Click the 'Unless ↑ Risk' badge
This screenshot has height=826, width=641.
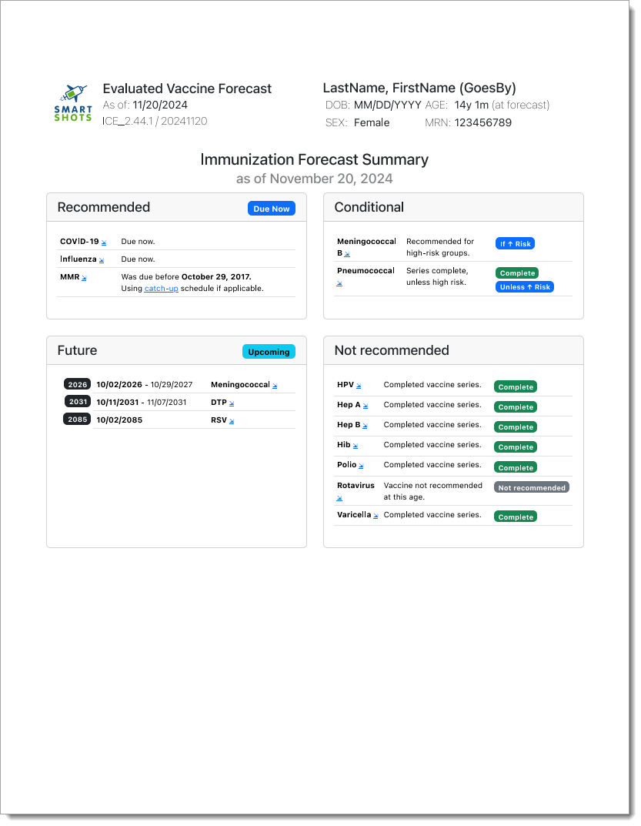click(524, 287)
